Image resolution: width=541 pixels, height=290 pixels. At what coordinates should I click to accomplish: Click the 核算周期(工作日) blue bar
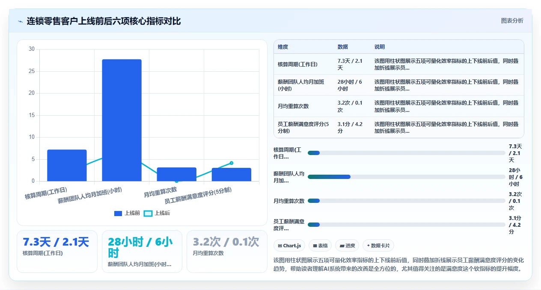point(67,165)
